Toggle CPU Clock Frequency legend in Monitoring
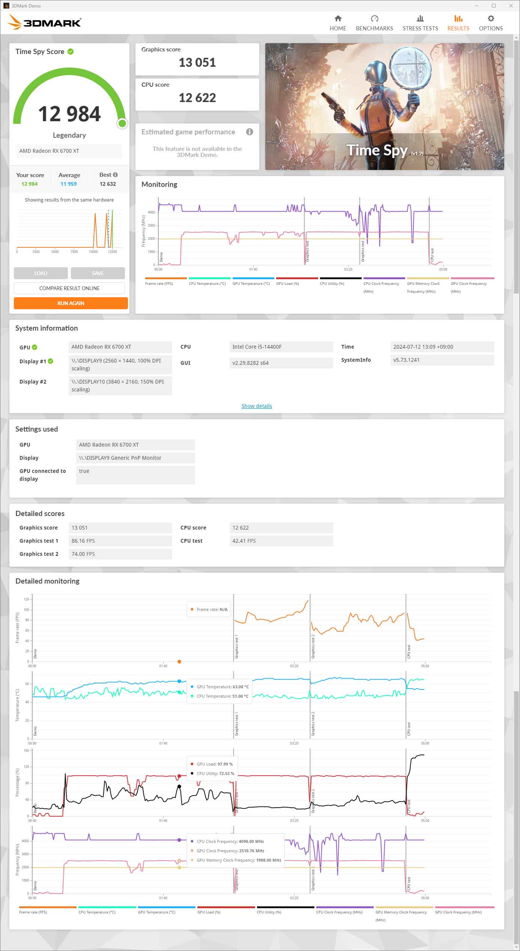 384,285
